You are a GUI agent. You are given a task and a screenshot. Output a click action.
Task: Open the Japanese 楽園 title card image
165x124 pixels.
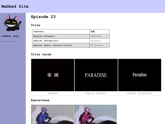tap(53, 75)
